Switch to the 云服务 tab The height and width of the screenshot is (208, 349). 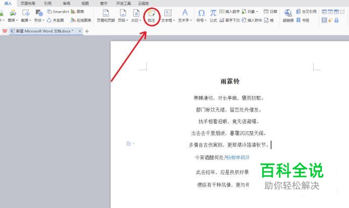point(143,4)
